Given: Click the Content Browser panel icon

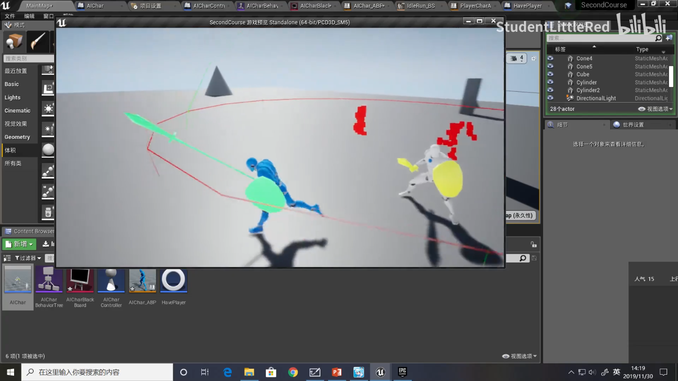Looking at the screenshot, I should coord(8,231).
